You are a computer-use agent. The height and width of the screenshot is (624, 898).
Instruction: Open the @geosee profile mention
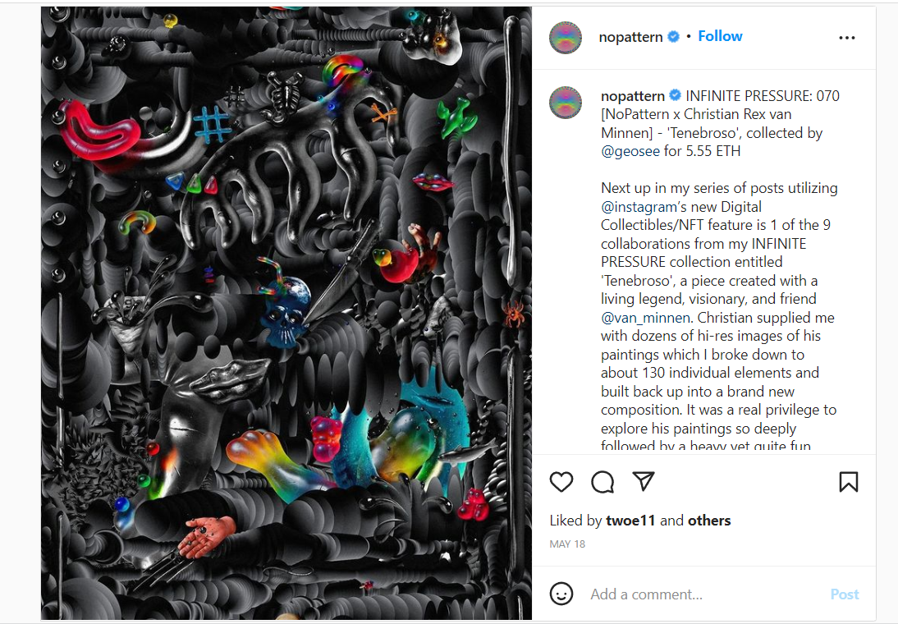coord(630,151)
